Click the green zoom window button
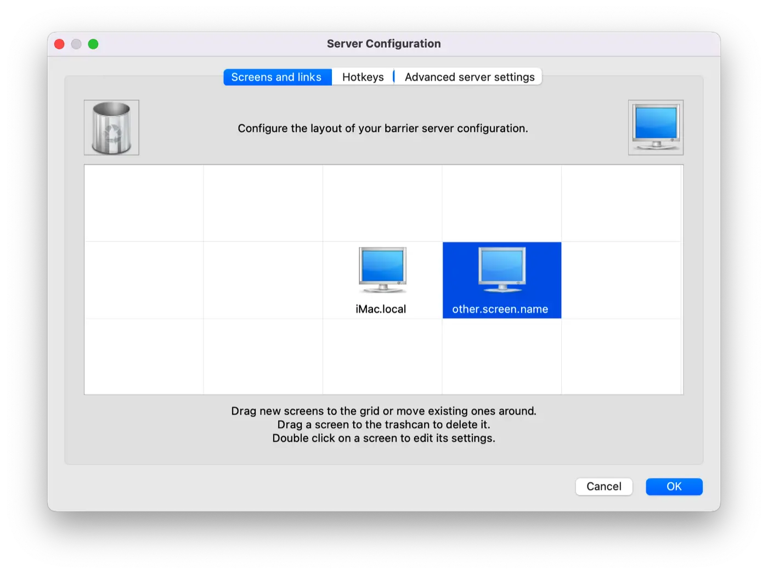Screen dimensions: 768x574 [x=93, y=44]
